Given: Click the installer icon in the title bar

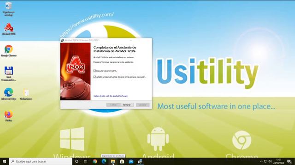Looking at the screenshot, I should (x=63, y=40).
